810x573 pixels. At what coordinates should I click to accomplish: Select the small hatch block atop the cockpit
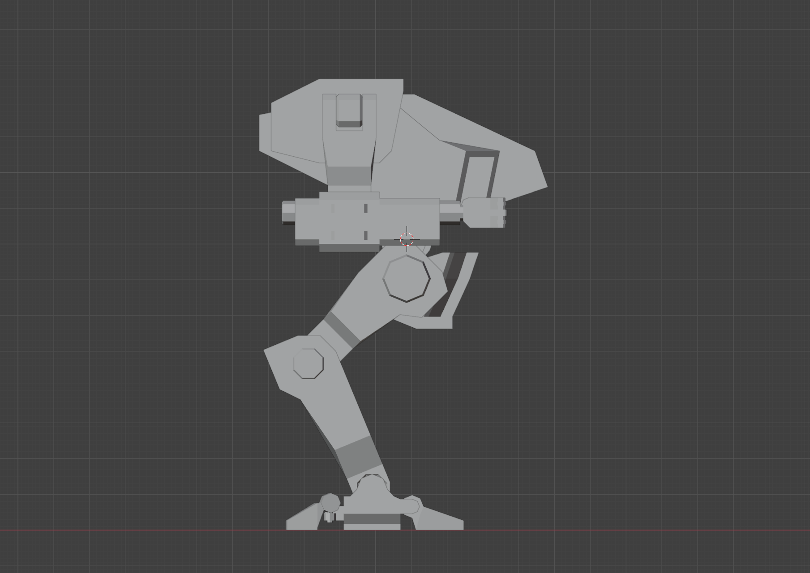coord(349,111)
